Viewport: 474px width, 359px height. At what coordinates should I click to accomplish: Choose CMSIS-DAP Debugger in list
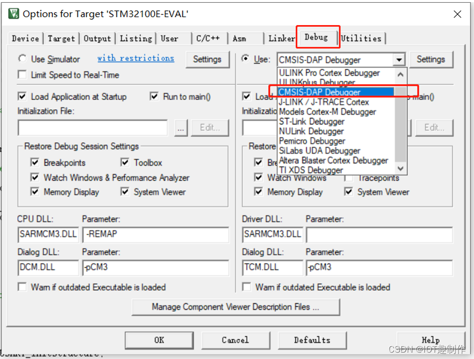click(336, 92)
